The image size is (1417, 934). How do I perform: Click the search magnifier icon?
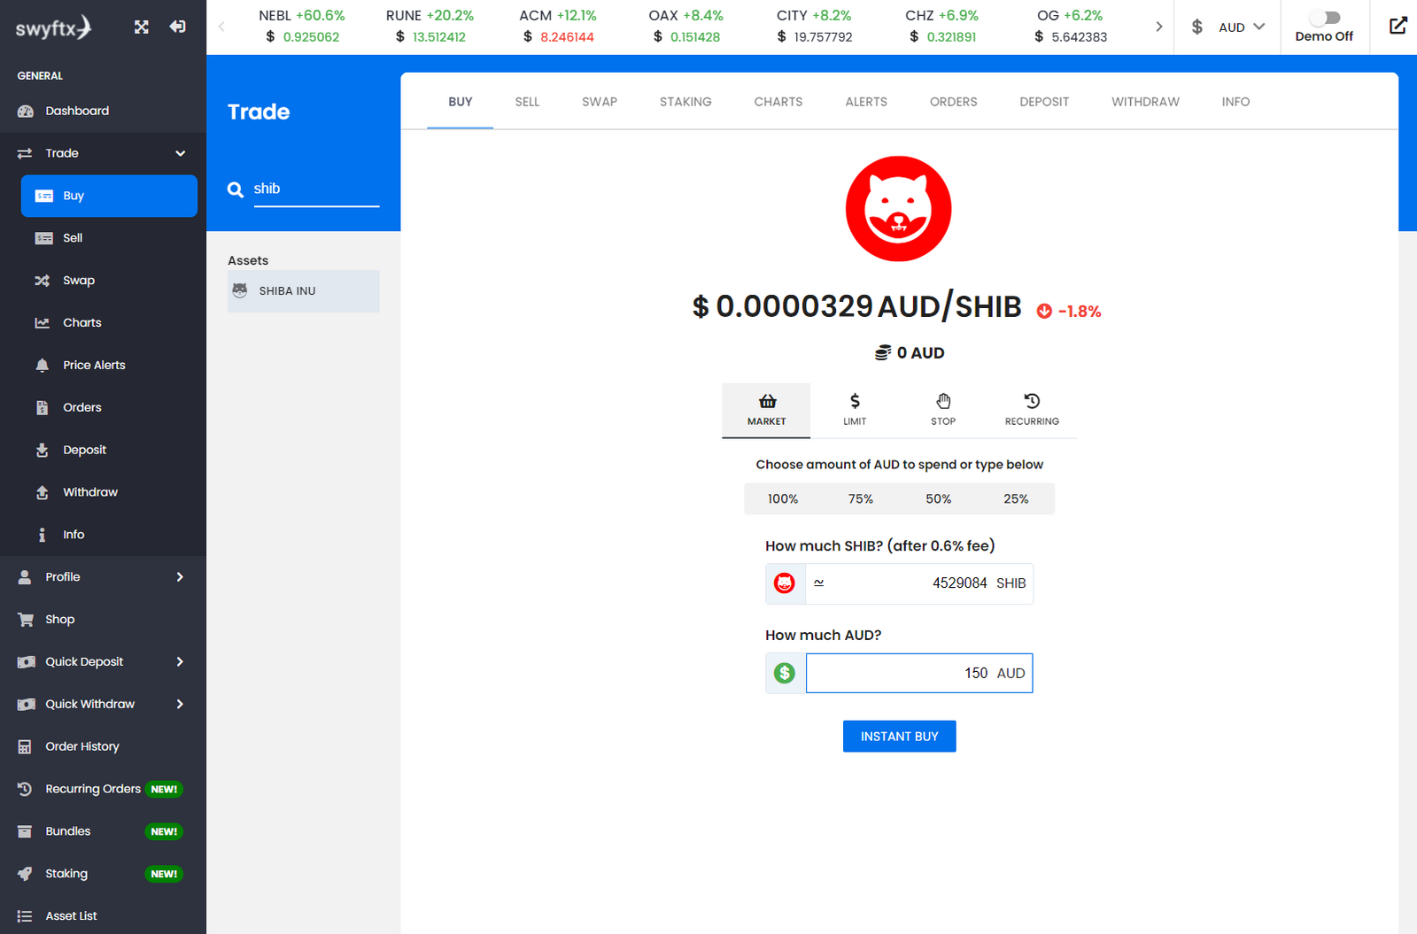[x=236, y=189]
